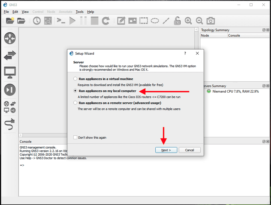This screenshot has width=271, height=205.
Task: Choose Run appliances on my local computer
Action: [76, 91]
